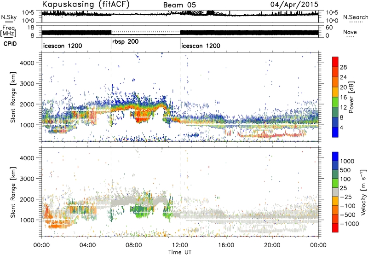Click Slant Range [km] label of velocity panel
The height and width of the screenshot is (255, 368).
[13, 192]
